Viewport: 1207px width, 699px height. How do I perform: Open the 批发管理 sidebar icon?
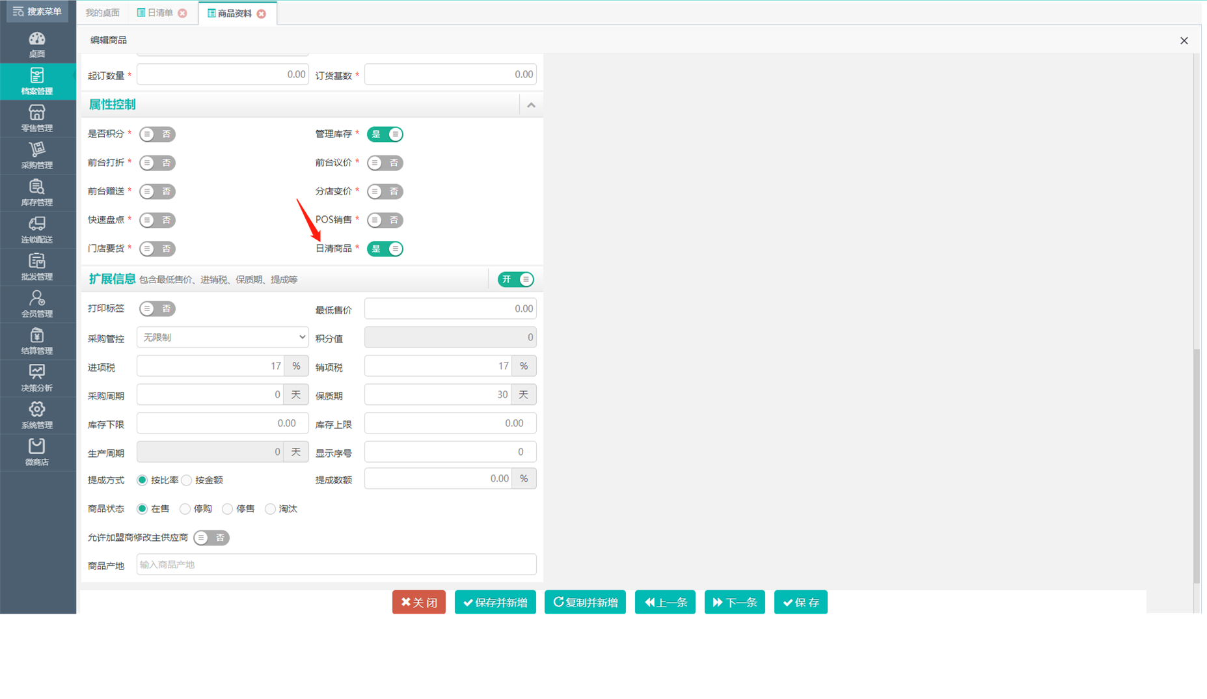(x=37, y=267)
